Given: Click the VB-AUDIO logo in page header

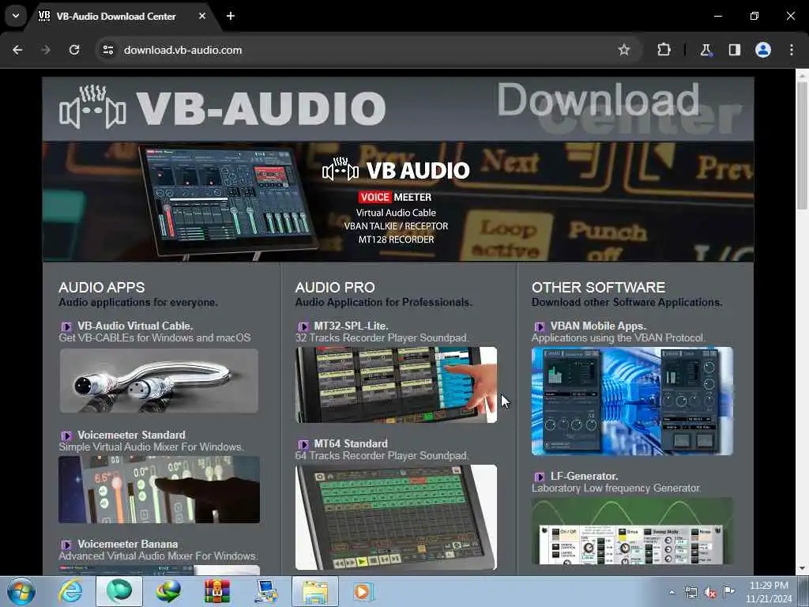Looking at the screenshot, I should point(222,107).
